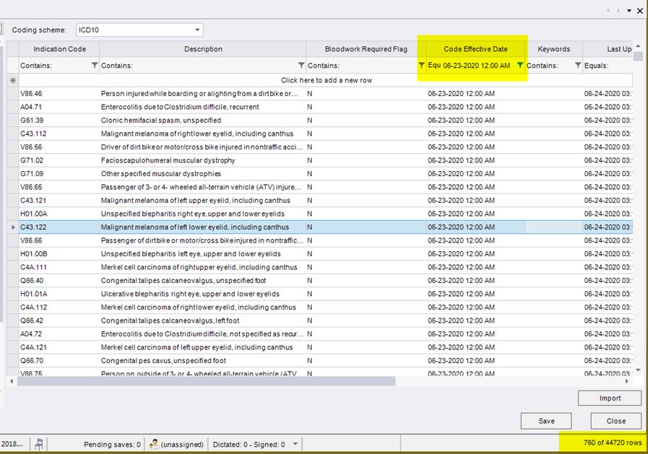Click the green funnel after the date filter
This screenshot has width=648, height=454.
pyautogui.click(x=519, y=65)
